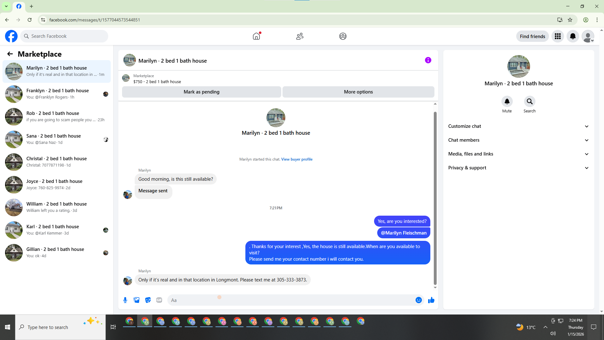Toggle the purple conversation info panel
This screenshot has height=340, width=604.
pyautogui.click(x=428, y=60)
